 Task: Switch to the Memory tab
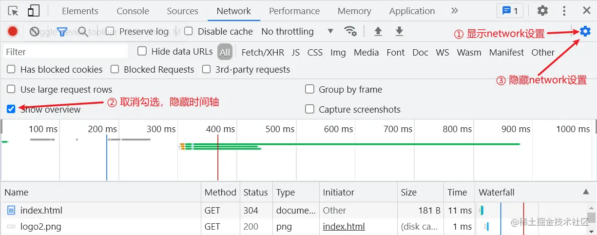click(354, 11)
